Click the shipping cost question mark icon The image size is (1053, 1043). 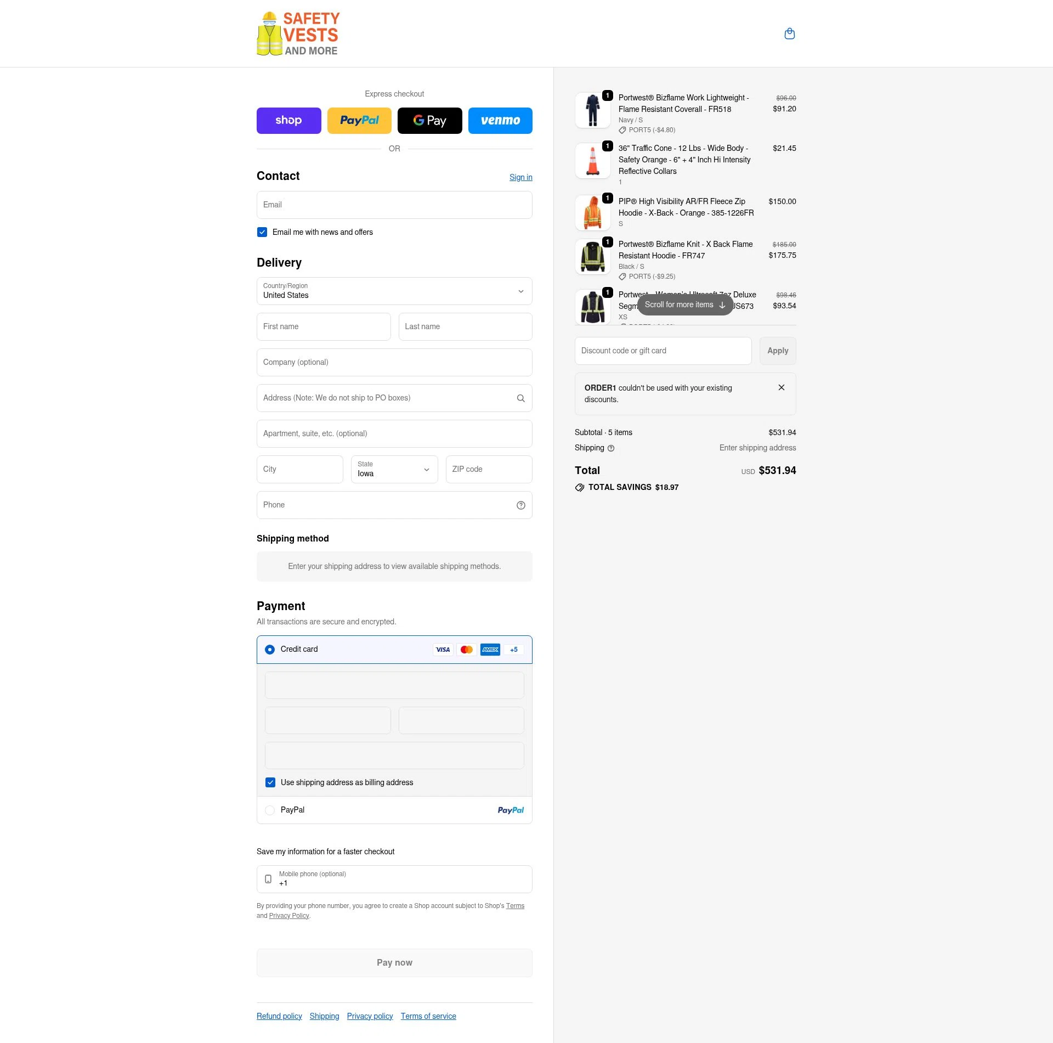coord(610,448)
